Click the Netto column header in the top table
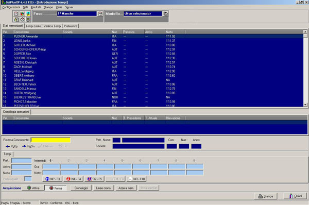Image resolution: width=309 pixels, height=205 pixels. pyautogui.click(x=175, y=32)
